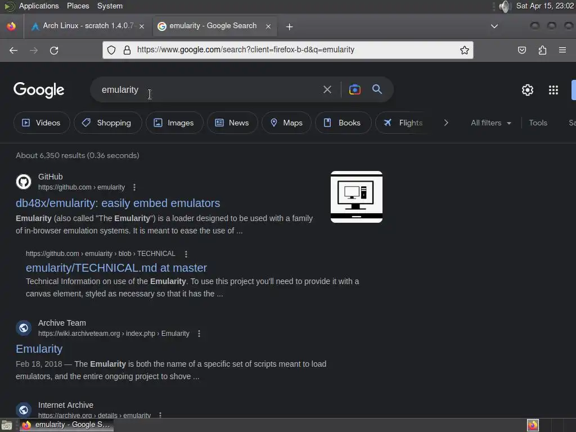Open db48x/emularity: easily embed emulators link
The height and width of the screenshot is (432, 576).
[x=118, y=203]
